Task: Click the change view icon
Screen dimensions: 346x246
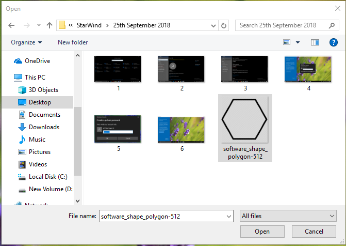Action: point(287,42)
